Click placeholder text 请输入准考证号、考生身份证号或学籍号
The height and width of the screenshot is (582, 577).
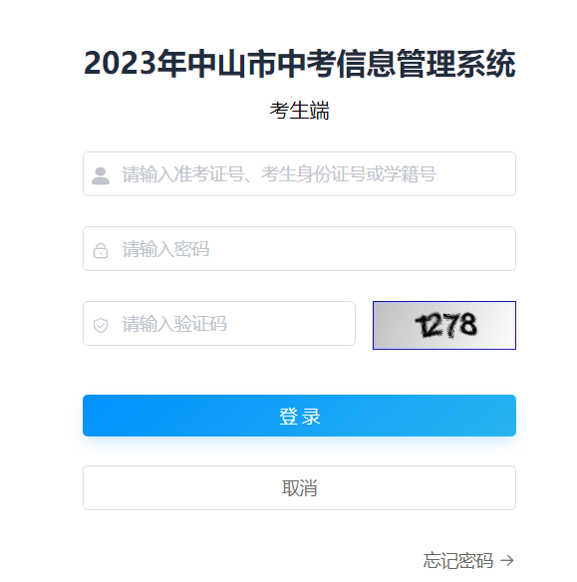click(279, 174)
